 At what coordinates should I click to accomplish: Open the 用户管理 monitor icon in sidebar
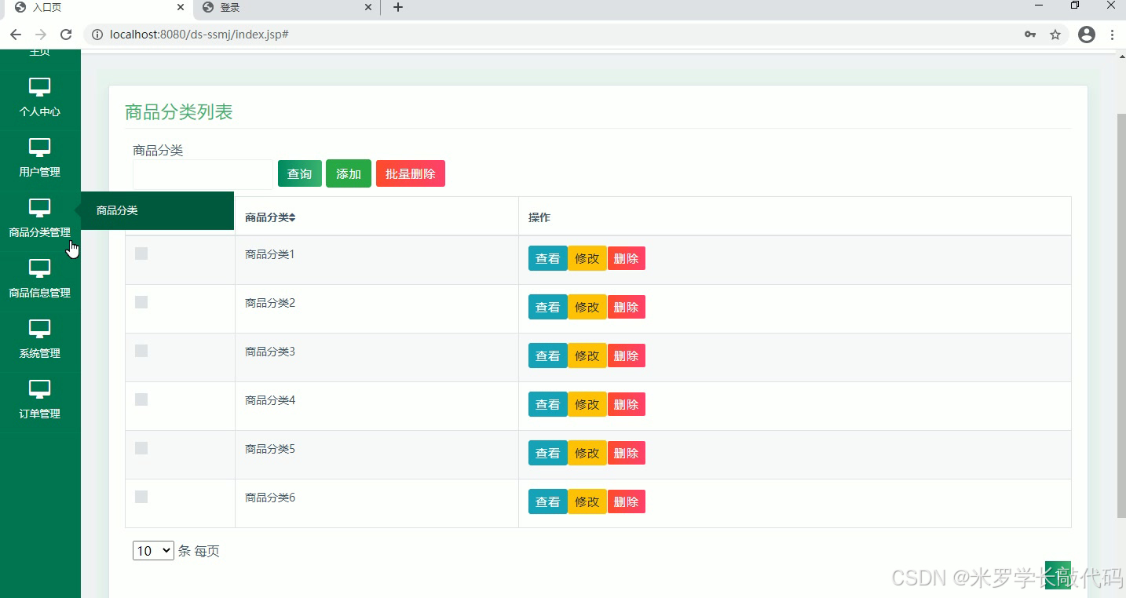[39, 147]
